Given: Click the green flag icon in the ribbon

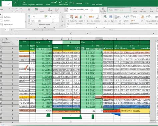Looking at the screenshot, I should coord(46,17).
